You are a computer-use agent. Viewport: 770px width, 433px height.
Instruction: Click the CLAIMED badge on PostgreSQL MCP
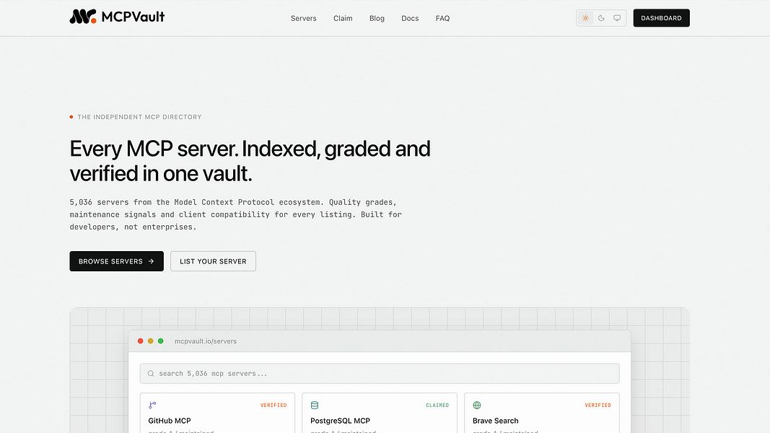437,405
